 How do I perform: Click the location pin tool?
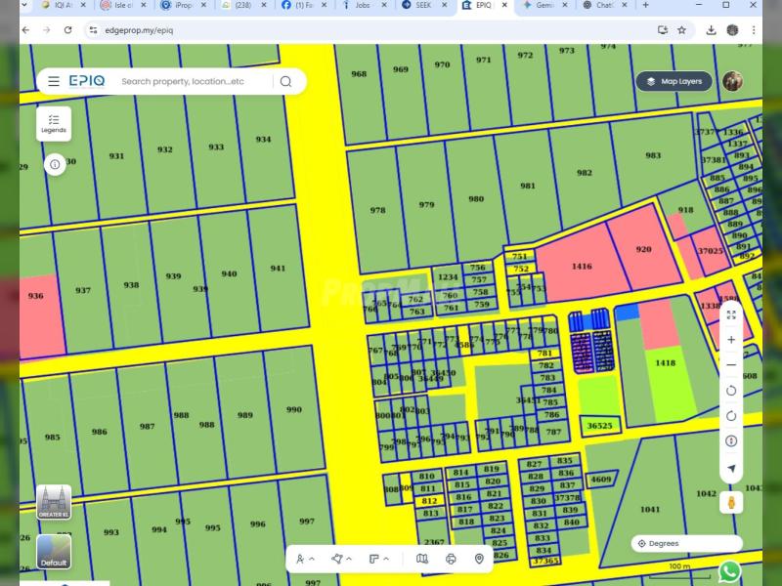pyautogui.click(x=479, y=560)
